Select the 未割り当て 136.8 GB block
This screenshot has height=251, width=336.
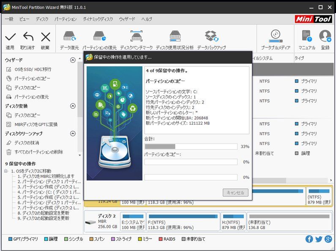coord(289,222)
